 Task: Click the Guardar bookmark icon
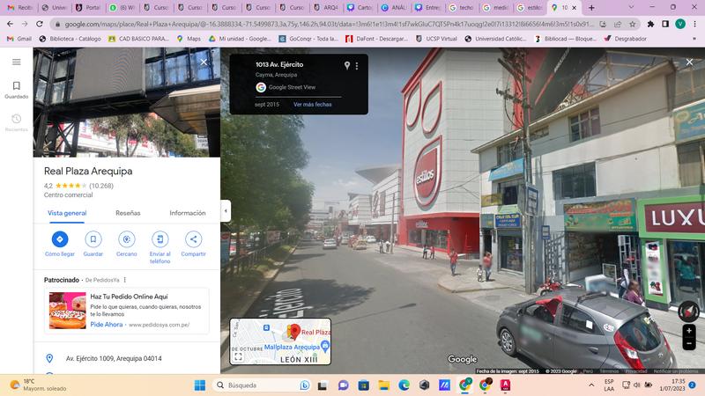(93, 239)
